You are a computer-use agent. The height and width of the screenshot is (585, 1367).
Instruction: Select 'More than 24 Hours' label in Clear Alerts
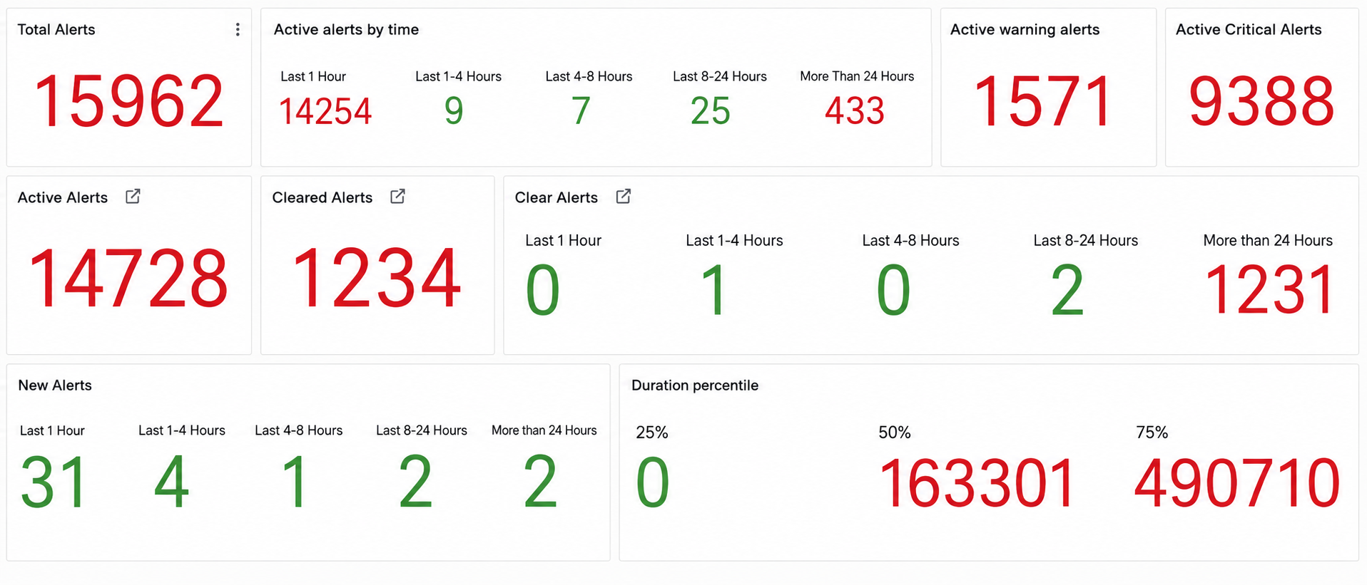(1268, 241)
